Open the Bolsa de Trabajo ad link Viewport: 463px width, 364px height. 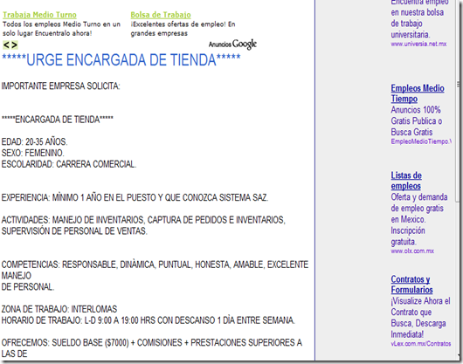pos(161,15)
